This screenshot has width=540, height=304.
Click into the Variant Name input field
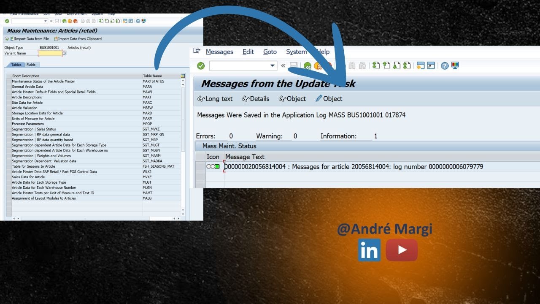[50, 53]
